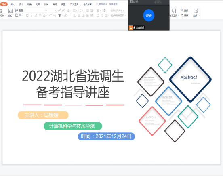Switch to the 开发工具 ribbon tab
223x176 pixels.
(x=74, y=4)
